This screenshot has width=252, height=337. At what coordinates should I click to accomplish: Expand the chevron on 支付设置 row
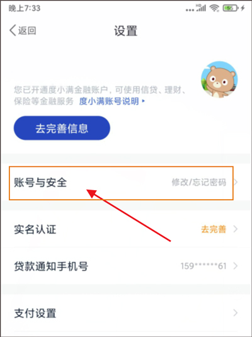(x=236, y=313)
